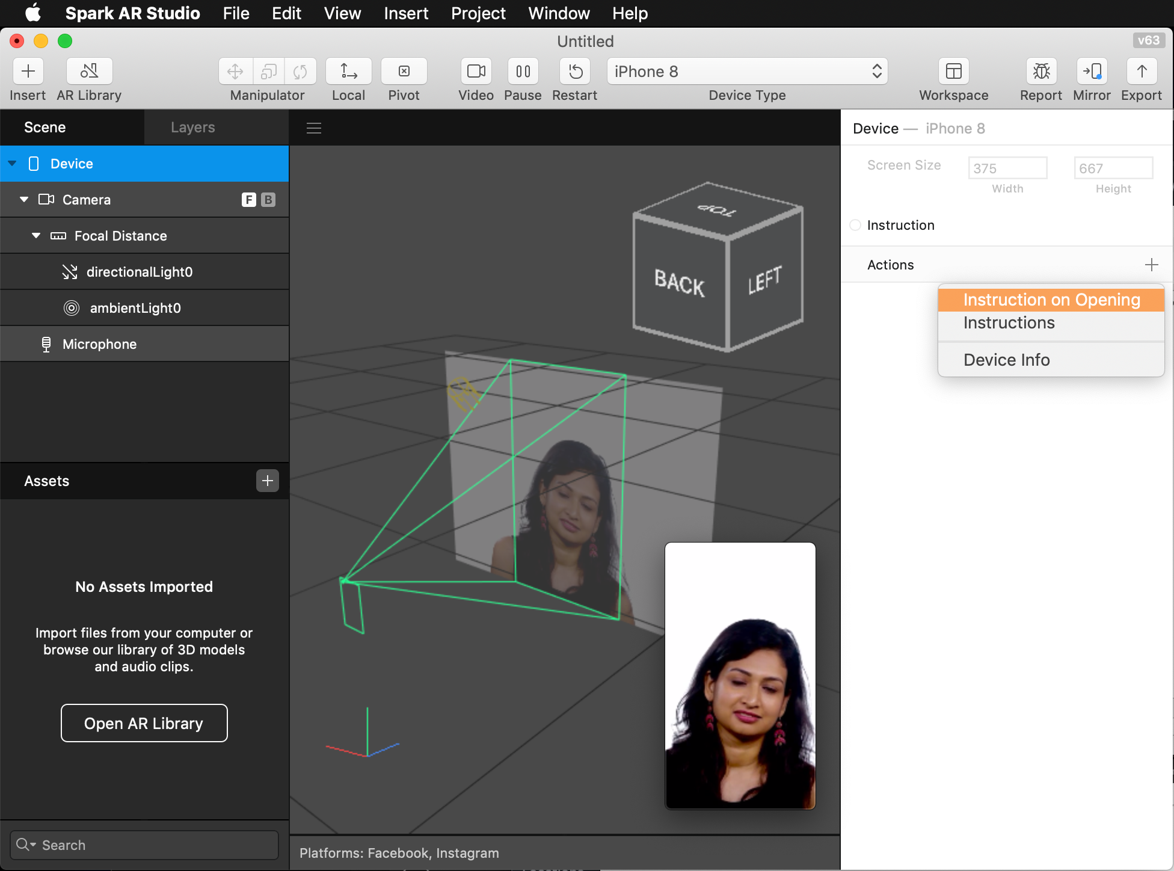This screenshot has width=1174, height=871.
Task: Click the directionalLight0 light icon
Action: (70, 272)
